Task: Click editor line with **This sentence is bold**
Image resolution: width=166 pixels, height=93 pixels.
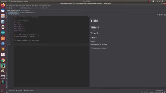Action: [25, 37]
